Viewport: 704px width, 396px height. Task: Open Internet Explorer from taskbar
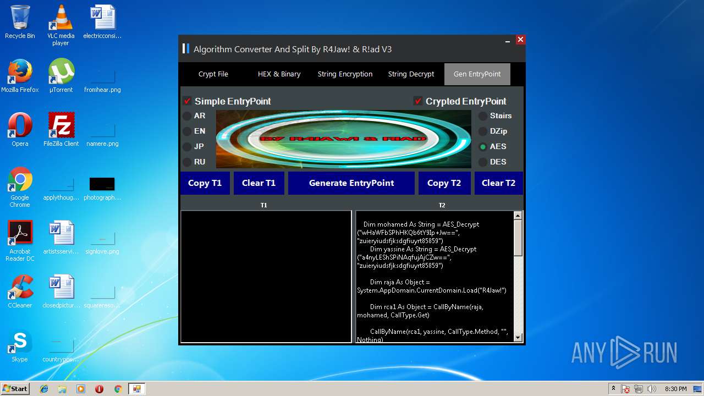point(44,389)
